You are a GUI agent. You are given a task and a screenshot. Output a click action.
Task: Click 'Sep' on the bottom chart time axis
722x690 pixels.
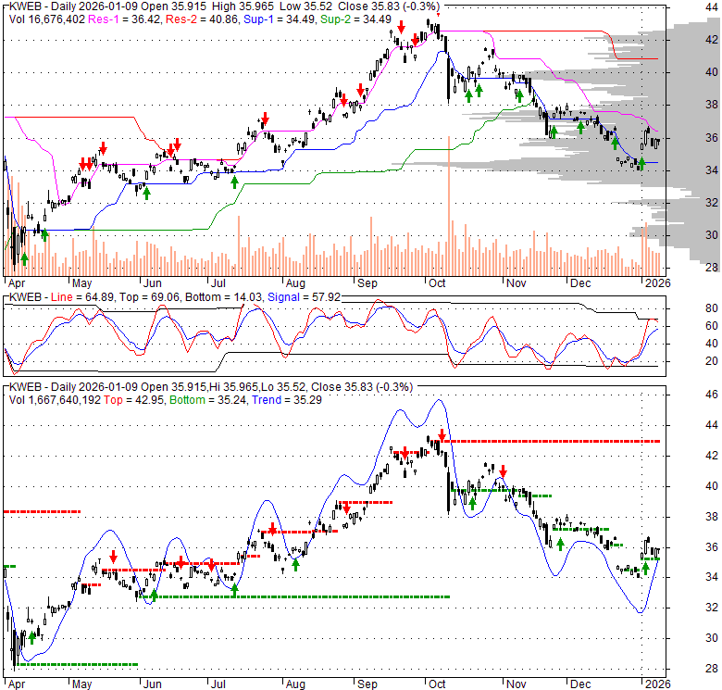[x=367, y=684]
